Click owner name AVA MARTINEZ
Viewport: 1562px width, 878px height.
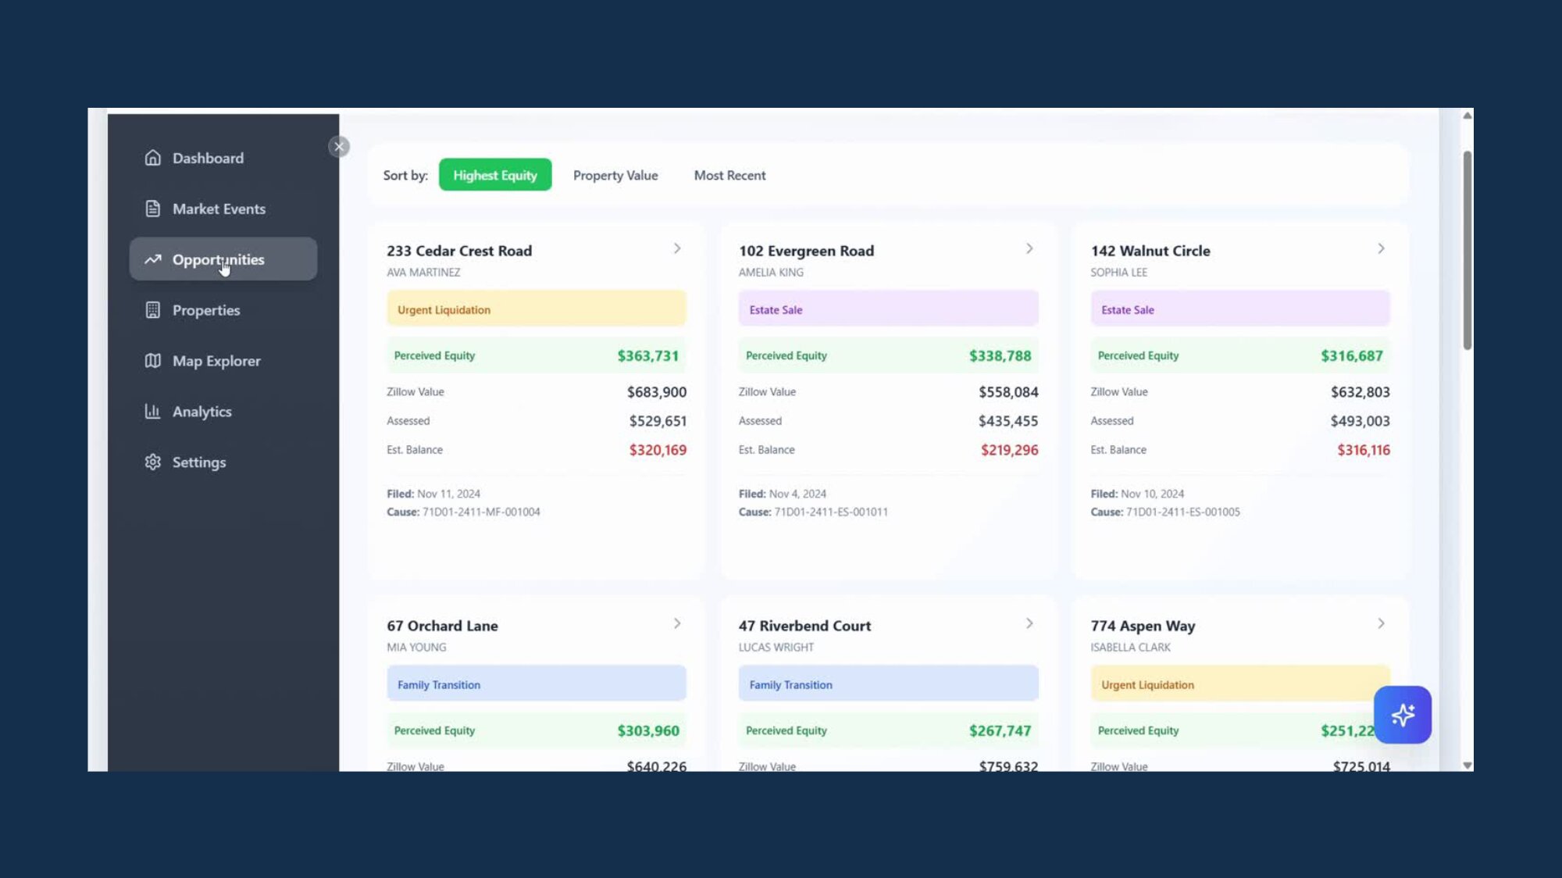point(423,272)
